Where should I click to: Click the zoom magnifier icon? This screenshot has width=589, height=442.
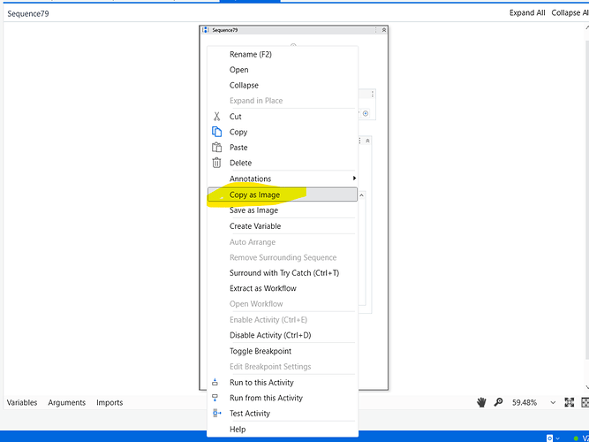point(498,402)
